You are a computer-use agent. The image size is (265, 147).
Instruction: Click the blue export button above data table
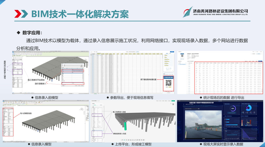tap(260, 61)
